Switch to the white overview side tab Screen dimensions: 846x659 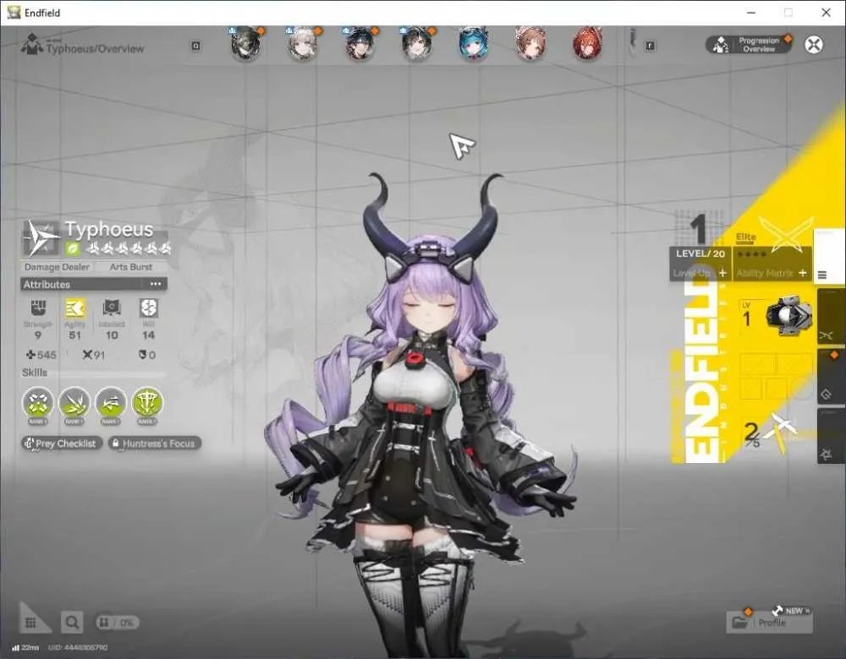(830, 258)
